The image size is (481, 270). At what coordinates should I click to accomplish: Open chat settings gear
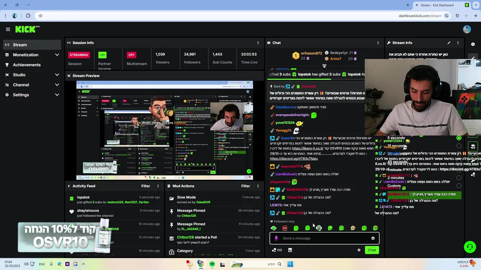(x=359, y=250)
